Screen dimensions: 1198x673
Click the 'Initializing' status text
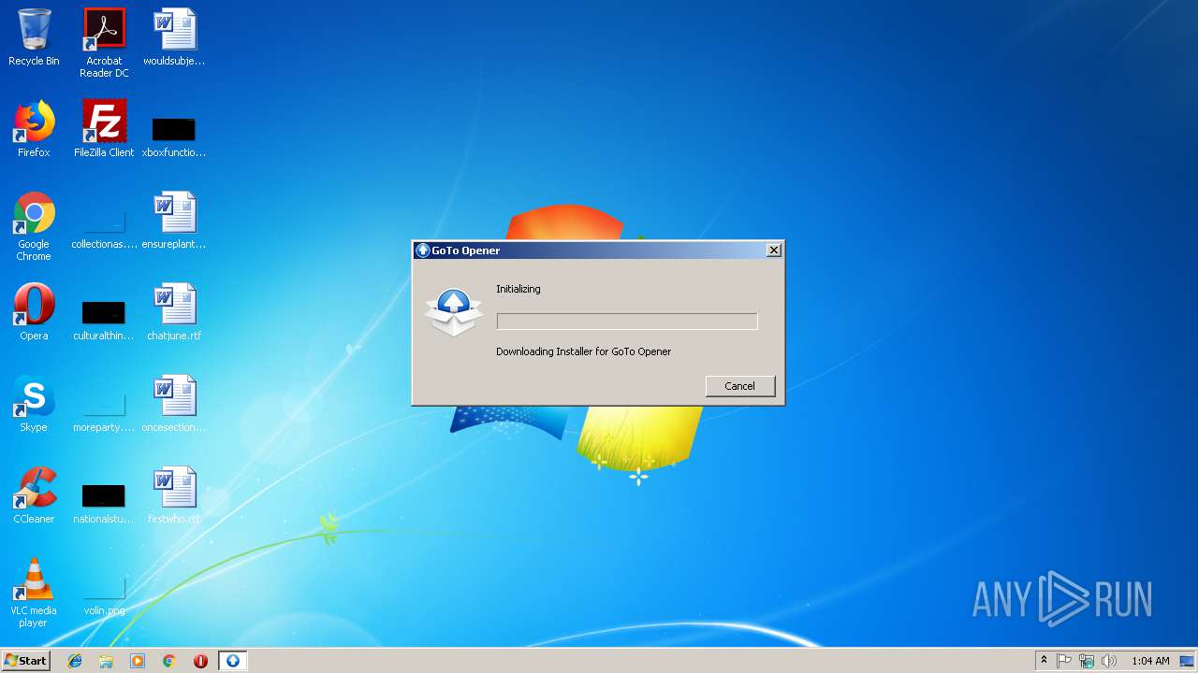(519, 289)
